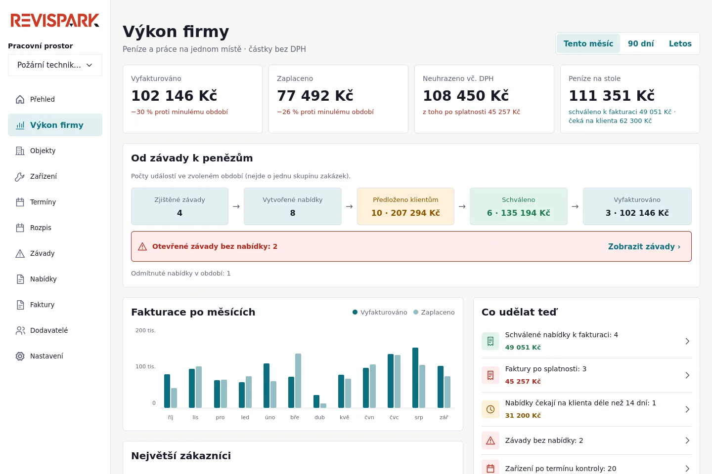
Task: Open the Pracovní prostor dropdown Požární technik
Action: point(55,65)
